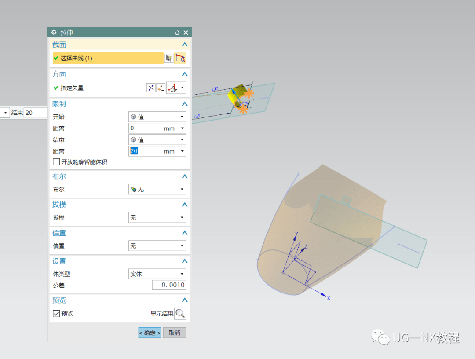This screenshot has width=475, height=359.
Task: Click the sketch section icon
Action: [x=169, y=58]
